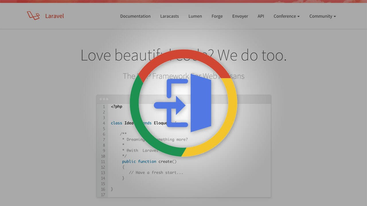Go to Laracasts in the navbar
The height and width of the screenshot is (206, 367).
pyautogui.click(x=169, y=16)
